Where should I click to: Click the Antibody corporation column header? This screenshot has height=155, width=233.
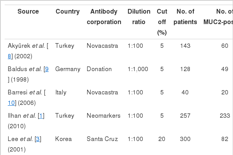click(104, 17)
